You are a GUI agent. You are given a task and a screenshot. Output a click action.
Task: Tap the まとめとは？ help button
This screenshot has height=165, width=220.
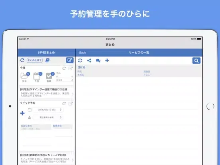[35, 60]
